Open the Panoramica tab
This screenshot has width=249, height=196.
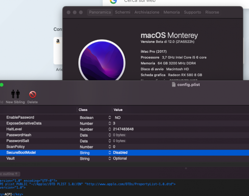(x=100, y=12)
